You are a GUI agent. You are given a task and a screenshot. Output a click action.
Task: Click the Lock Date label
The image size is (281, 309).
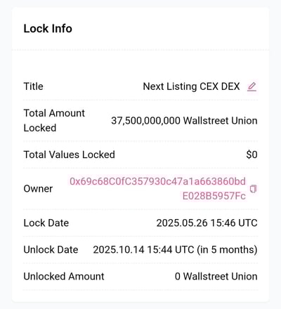[46, 223]
